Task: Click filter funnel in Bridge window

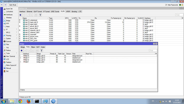Action: click(x=42, y=50)
